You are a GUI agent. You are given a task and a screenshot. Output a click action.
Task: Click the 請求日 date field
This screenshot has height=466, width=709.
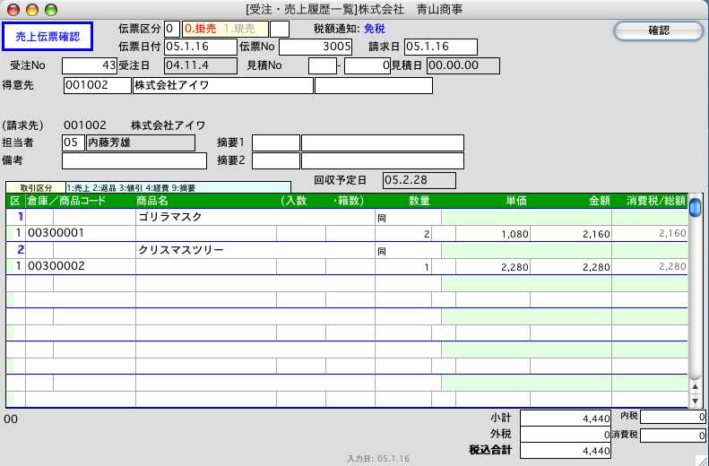(440, 47)
